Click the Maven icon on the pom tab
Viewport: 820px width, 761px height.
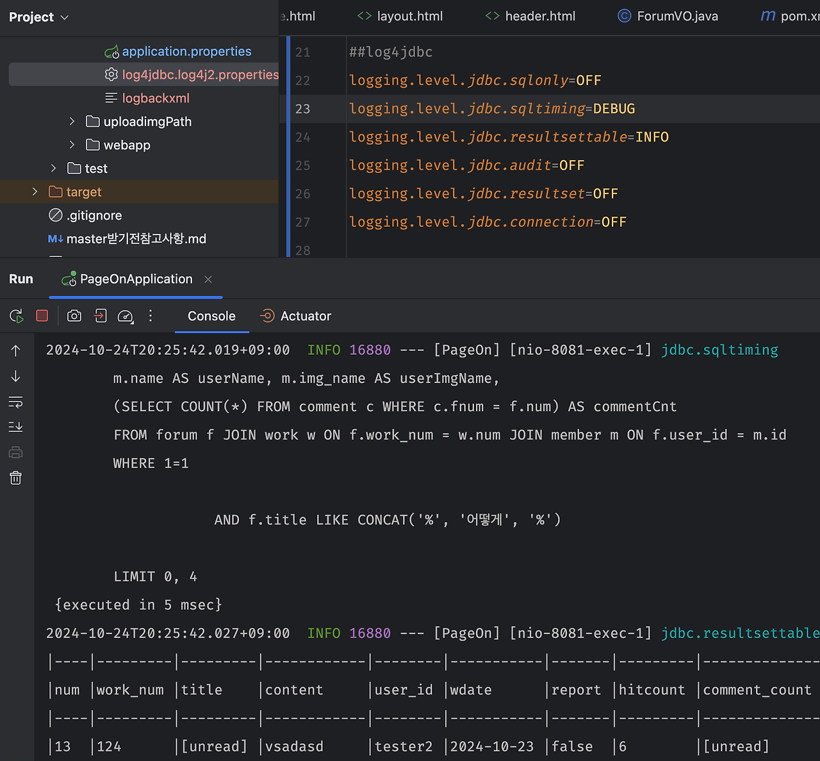click(768, 15)
